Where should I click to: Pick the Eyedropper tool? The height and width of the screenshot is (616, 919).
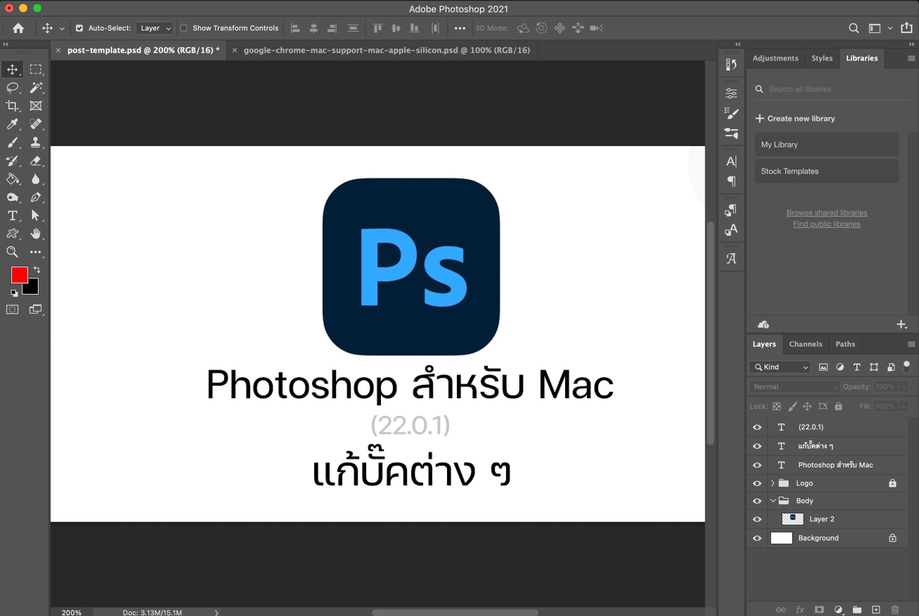[12, 124]
